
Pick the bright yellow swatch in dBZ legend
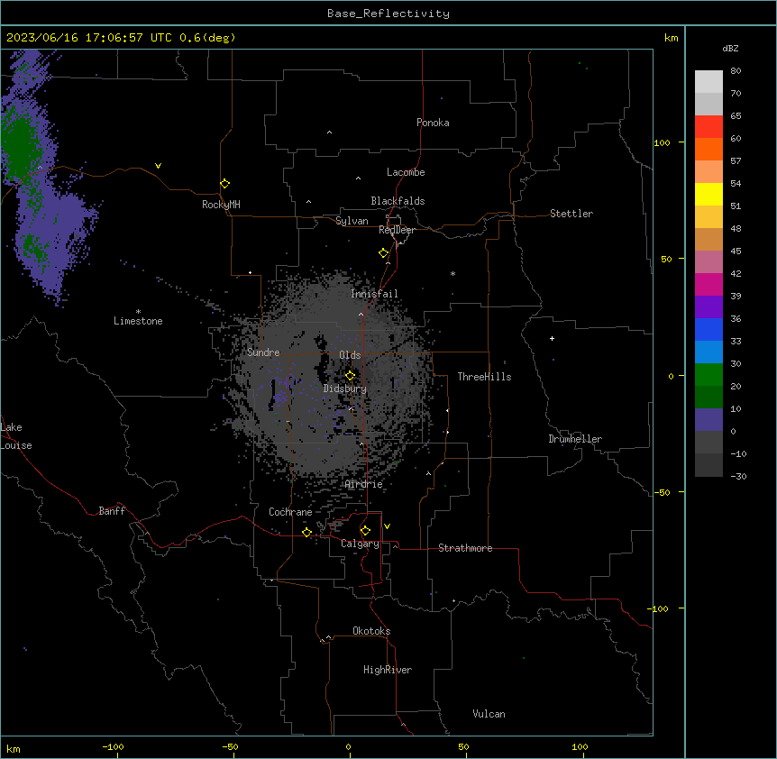[x=708, y=194]
